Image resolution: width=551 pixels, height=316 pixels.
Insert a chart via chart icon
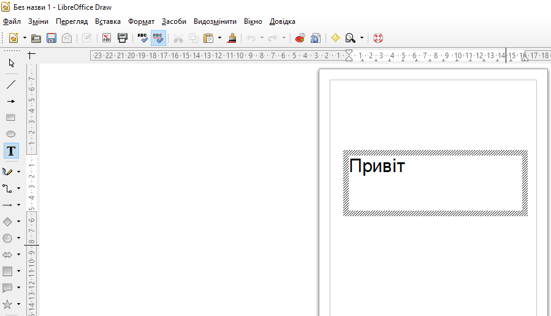click(x=300, y=38)
